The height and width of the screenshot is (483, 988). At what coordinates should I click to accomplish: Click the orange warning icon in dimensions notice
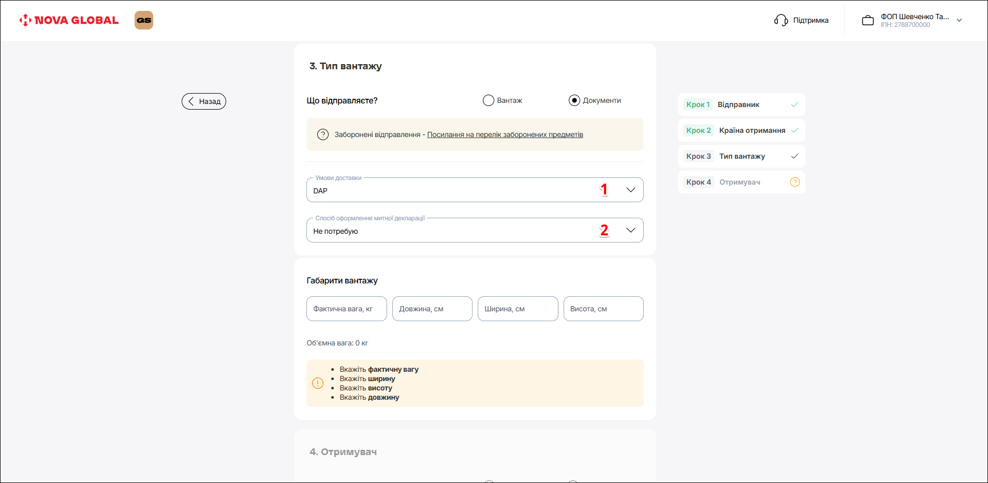318,383
